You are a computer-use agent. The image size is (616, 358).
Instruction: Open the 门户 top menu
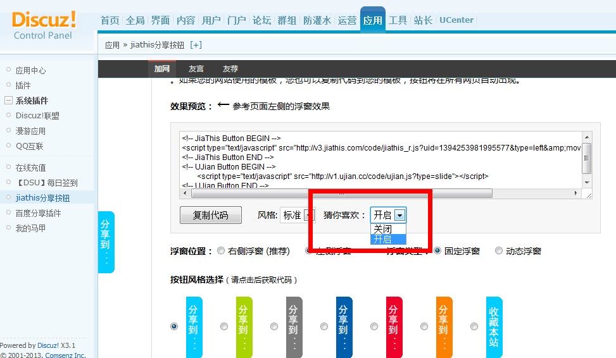237,20
